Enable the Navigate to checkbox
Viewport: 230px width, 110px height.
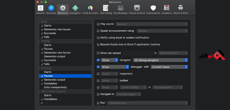tap(98, 94)
